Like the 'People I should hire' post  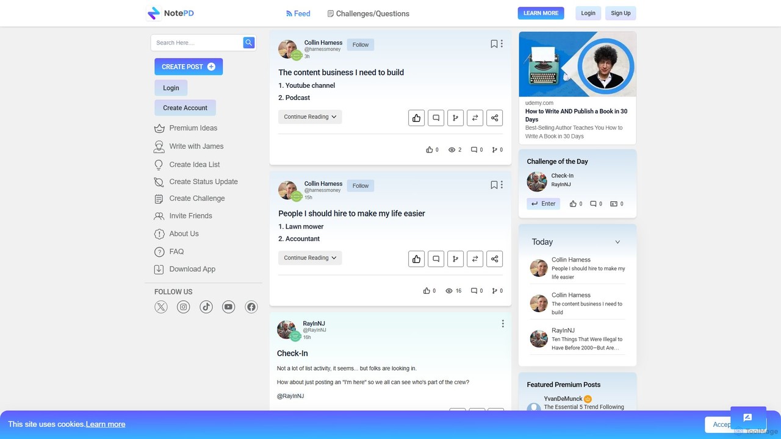click(416, 259)
